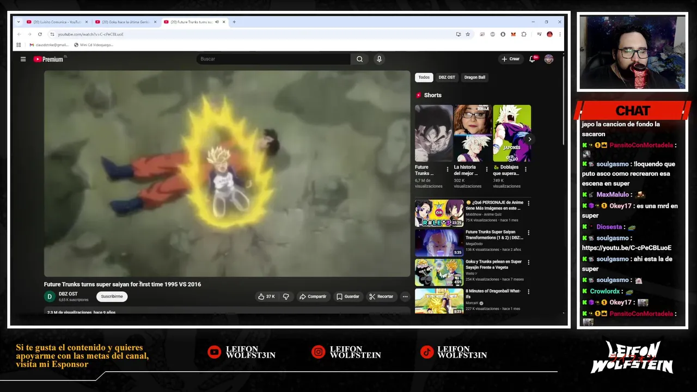Click the playing video area
This screenshot has width=697, height=392.
227,174
